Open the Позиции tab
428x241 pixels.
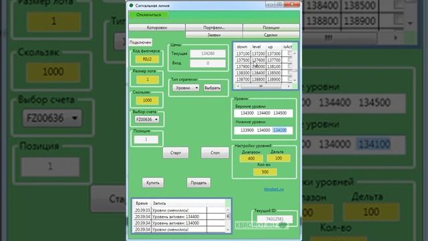(271, 27)
